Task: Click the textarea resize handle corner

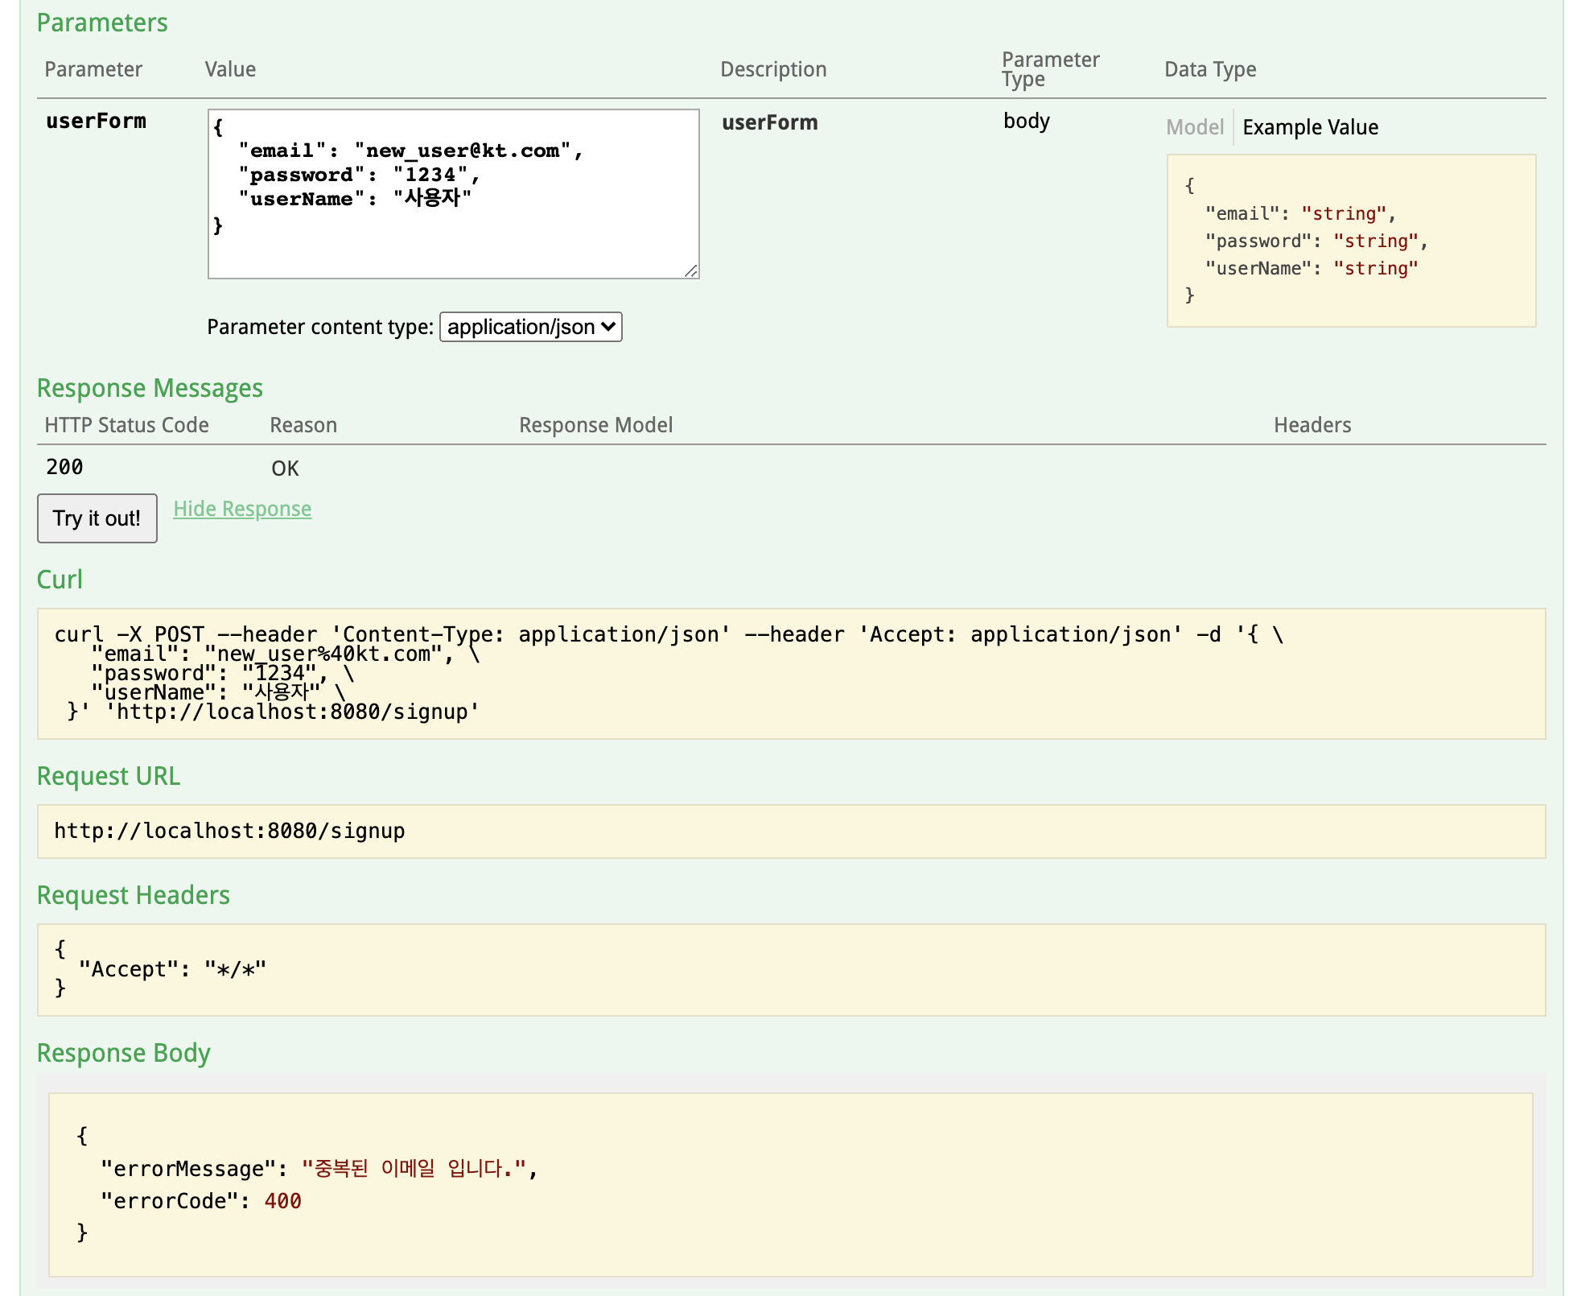Action: tap(691, 271)
